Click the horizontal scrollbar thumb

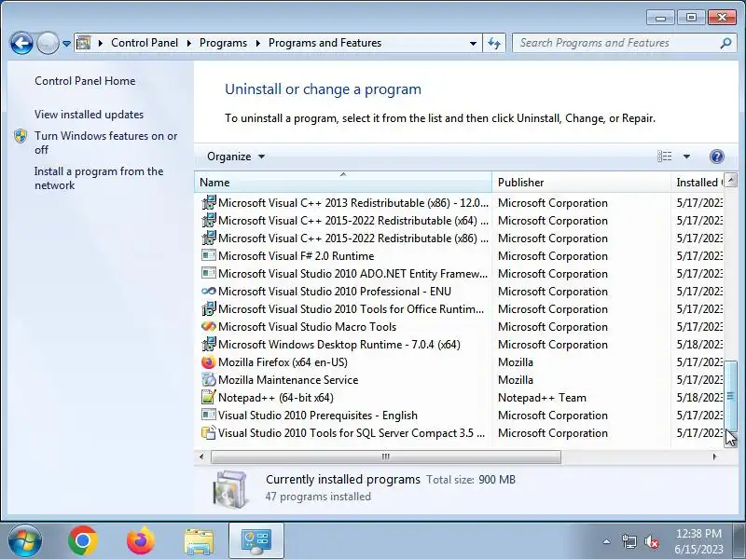(x=386, y=457)
